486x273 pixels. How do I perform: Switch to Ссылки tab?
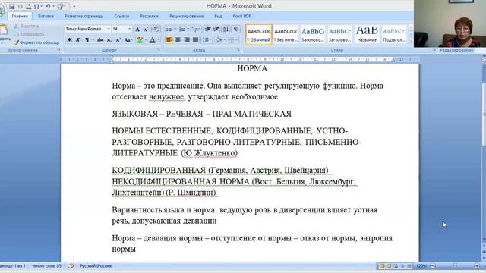point(121,16)
